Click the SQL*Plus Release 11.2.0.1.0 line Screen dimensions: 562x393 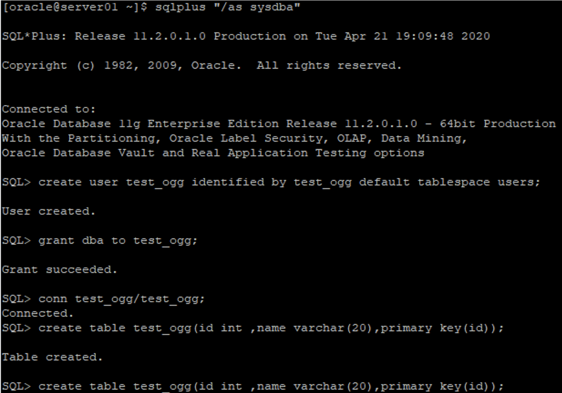(x=246, y=36)
